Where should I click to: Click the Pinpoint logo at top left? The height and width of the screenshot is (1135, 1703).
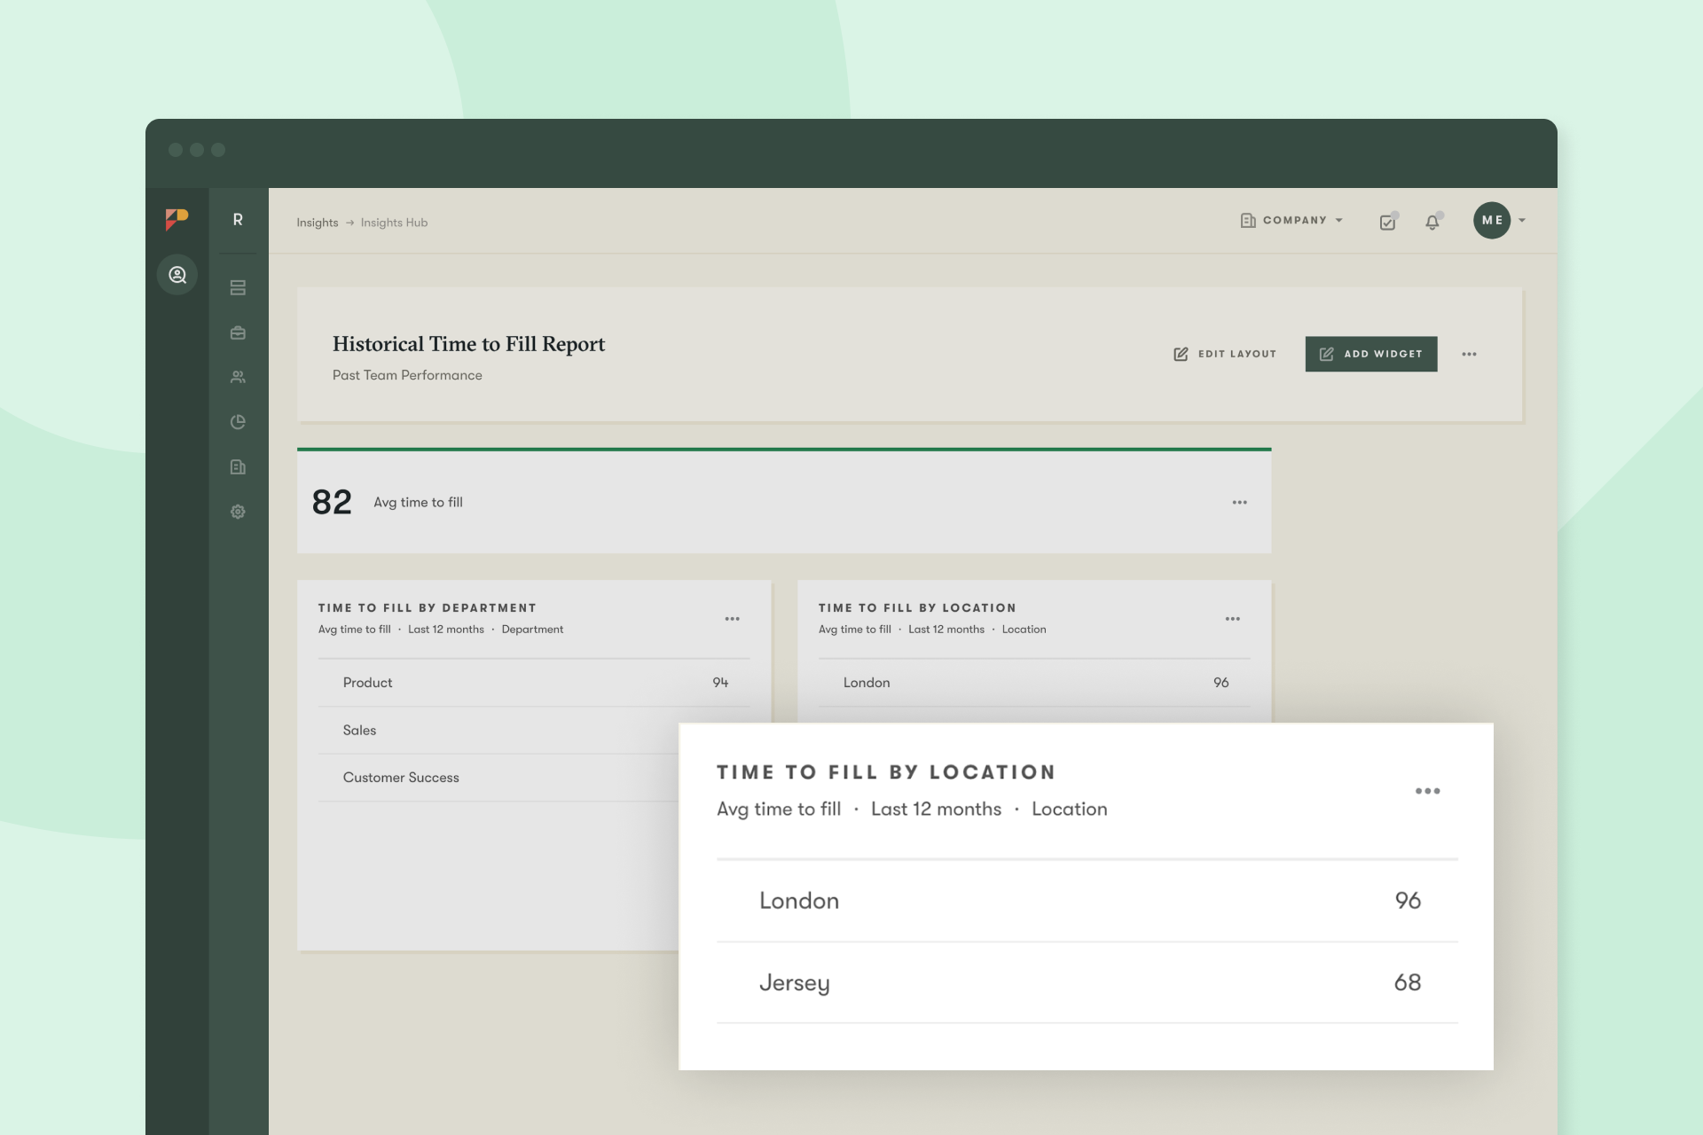177,219
